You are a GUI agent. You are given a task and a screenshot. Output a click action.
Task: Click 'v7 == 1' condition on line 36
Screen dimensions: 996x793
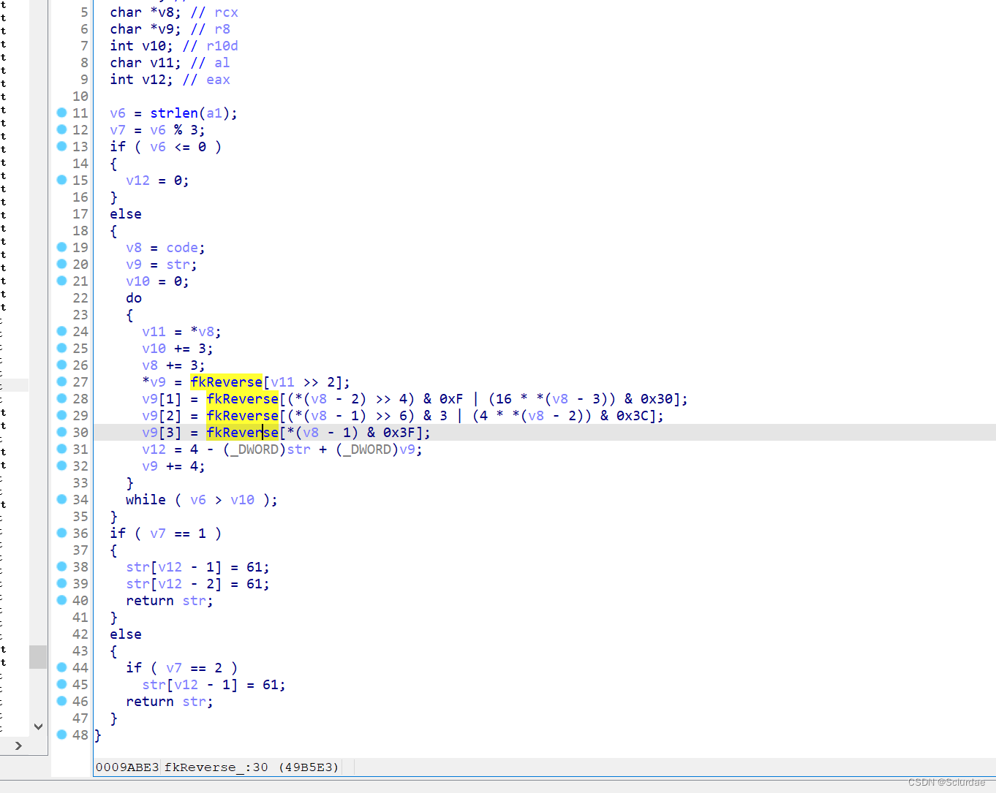[178, 534]
